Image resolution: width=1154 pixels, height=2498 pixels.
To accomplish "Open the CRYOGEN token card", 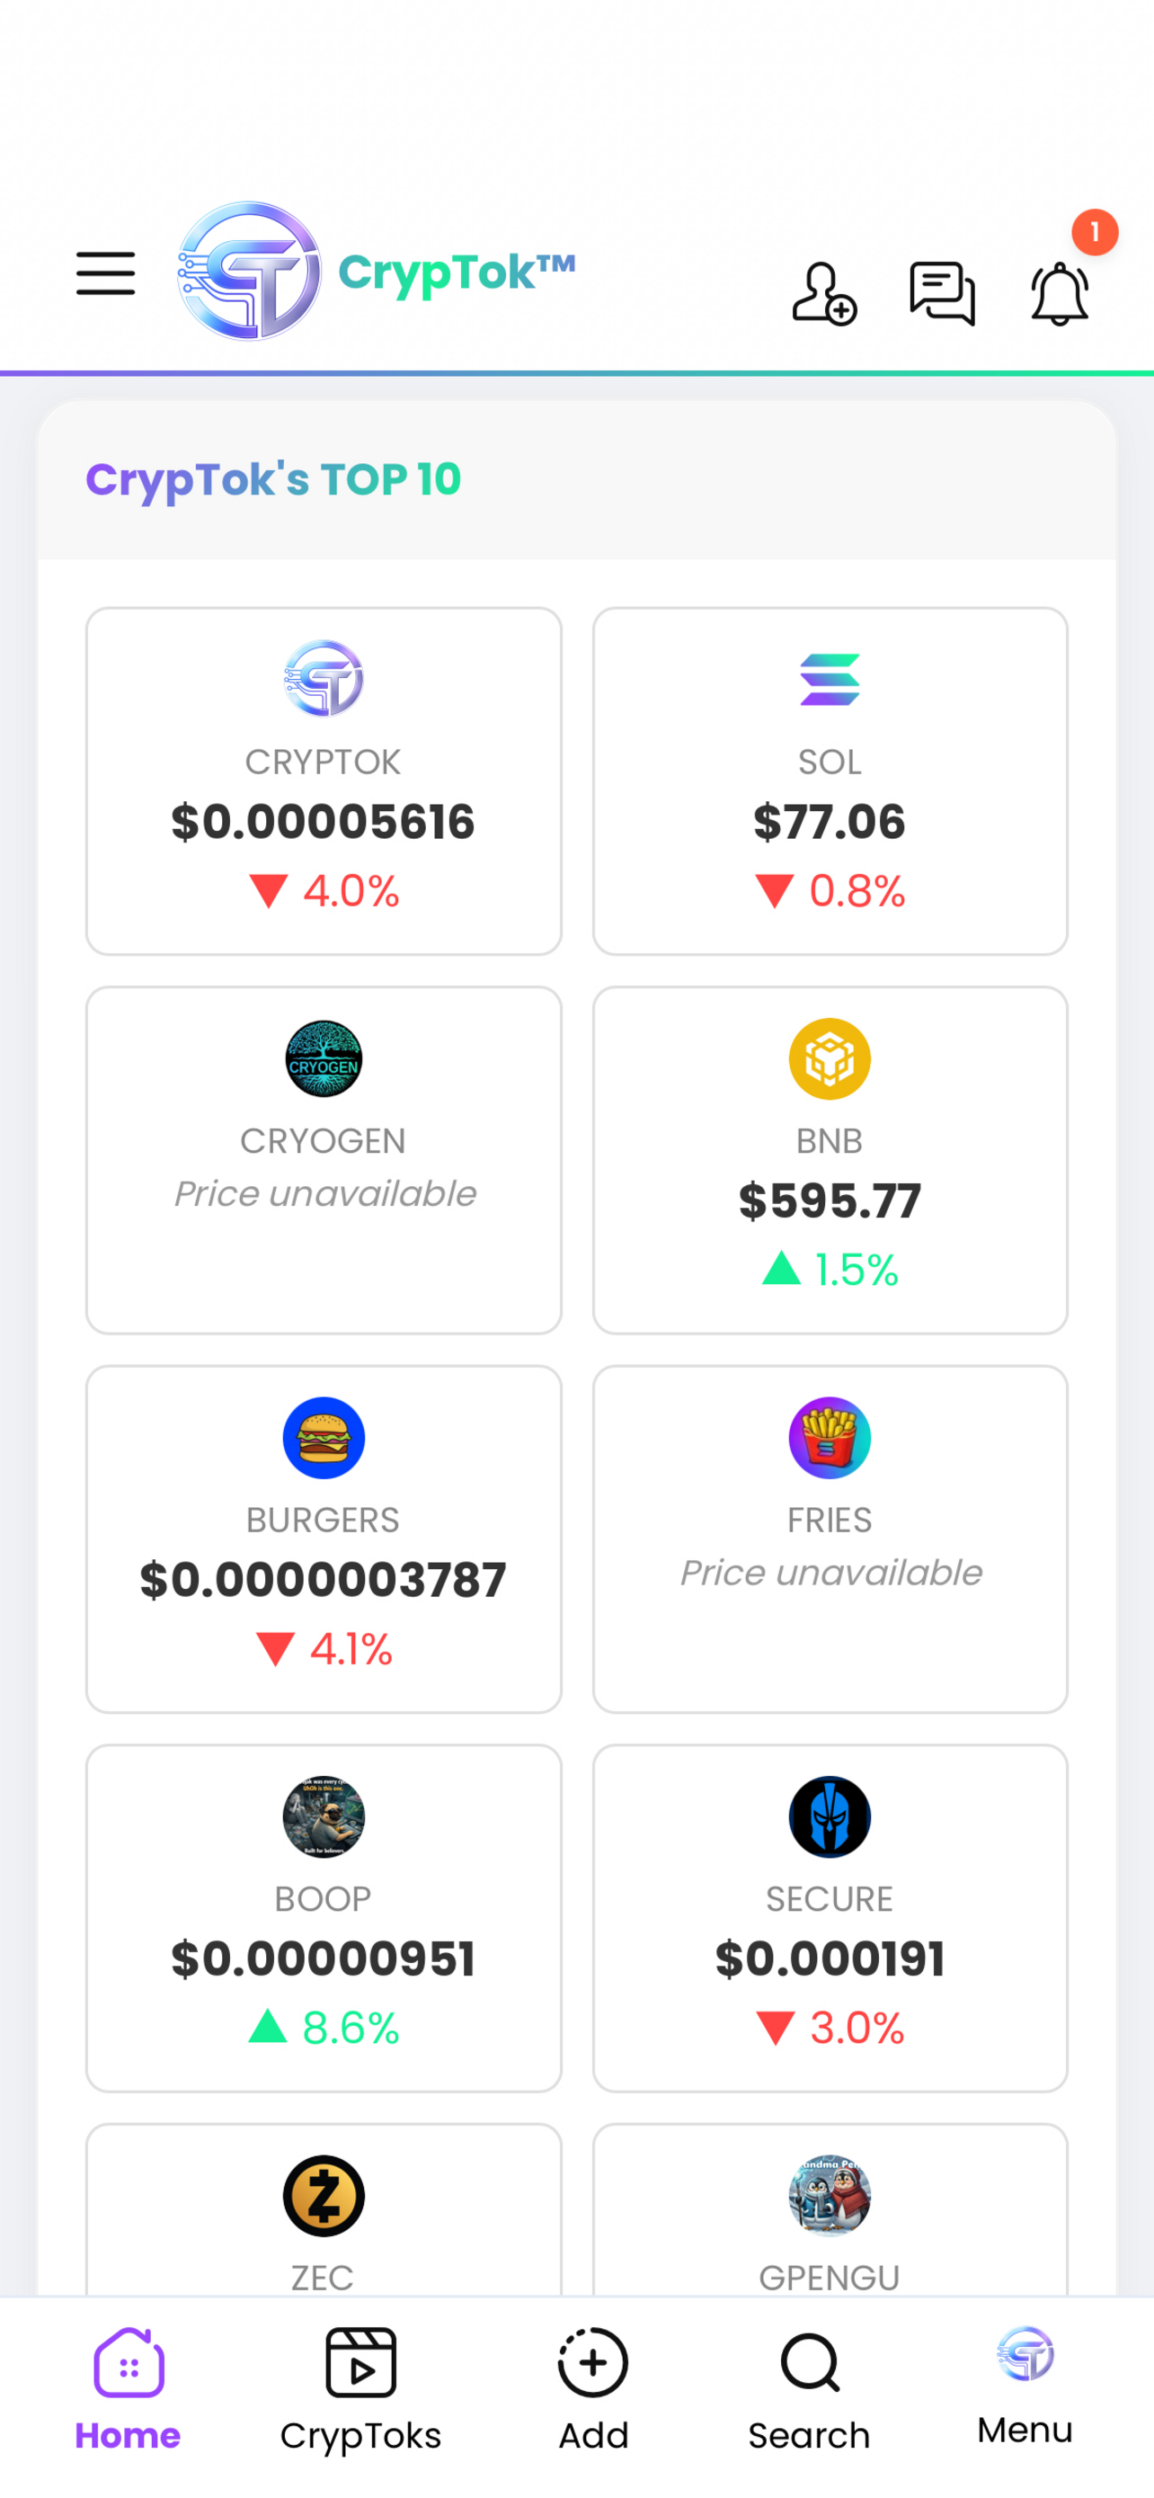I will (324, 1160).
